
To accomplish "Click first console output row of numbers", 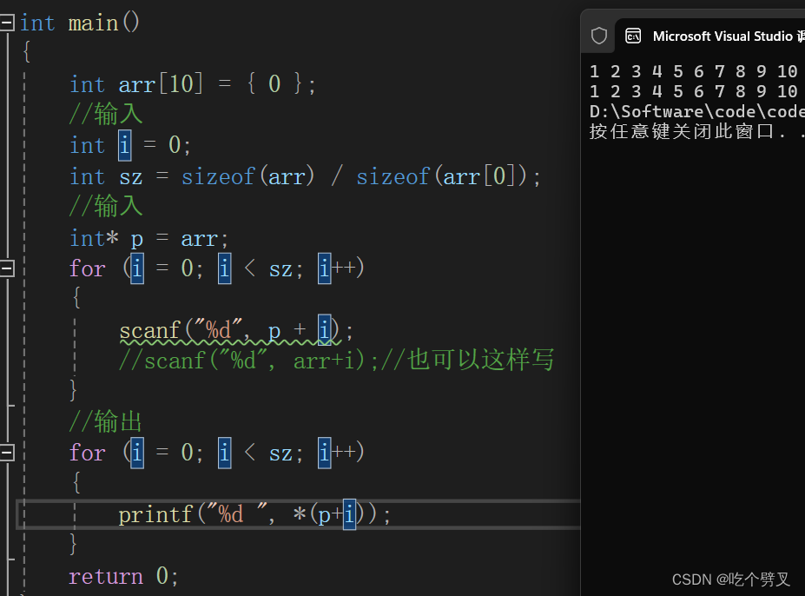I will (694, 71).
